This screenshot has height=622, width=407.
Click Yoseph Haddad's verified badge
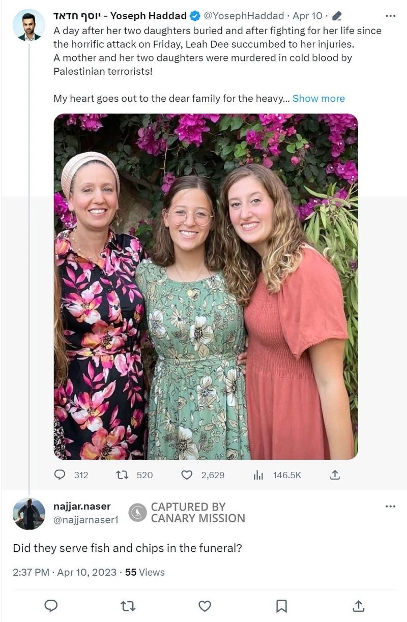tap(194, 16)
